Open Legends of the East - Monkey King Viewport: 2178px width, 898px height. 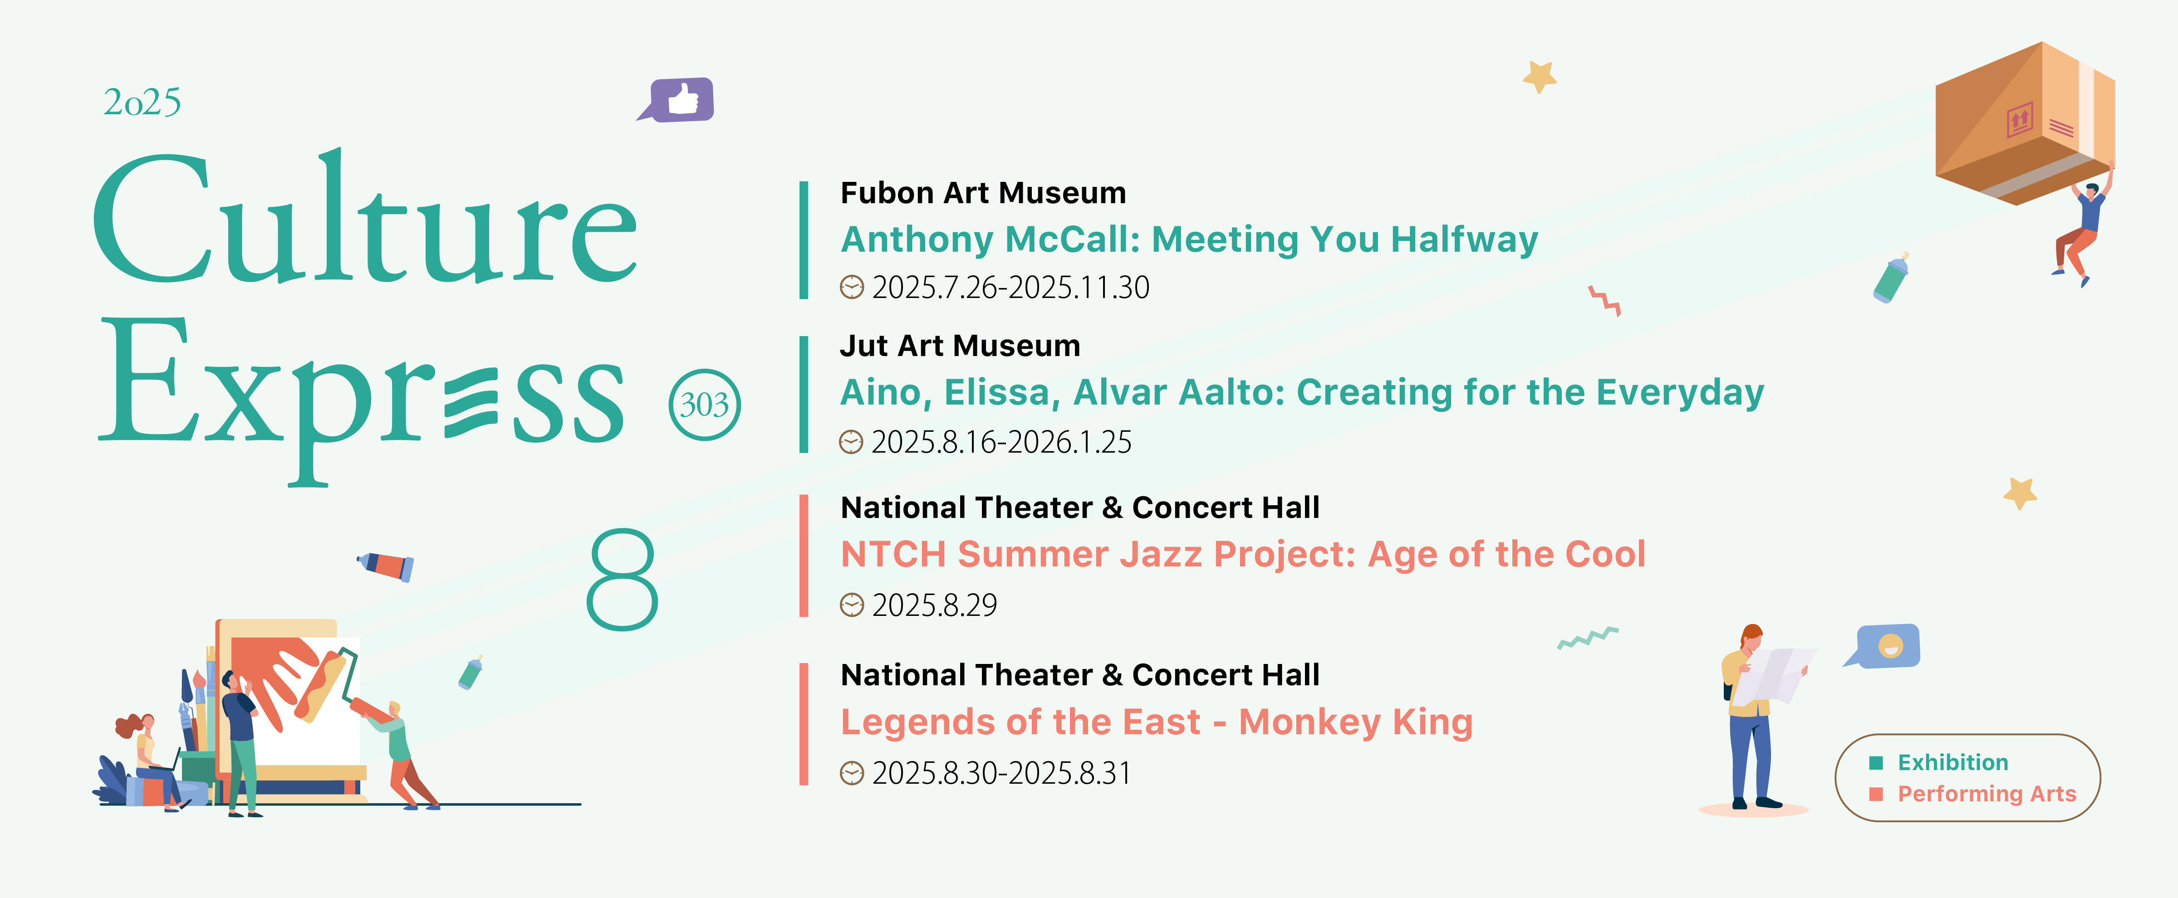click(1157, 722)
